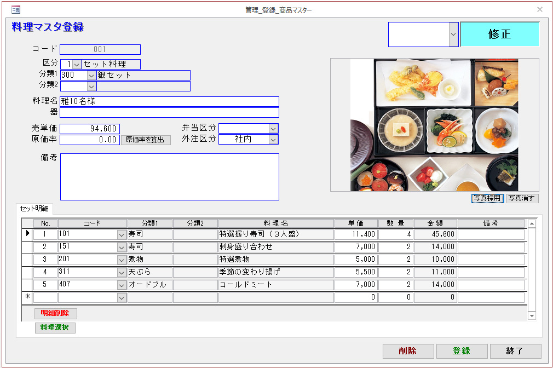Viewport: 553px width, 368px height.
Task: Expand the 弁当区分 dropdown
Action: pyautogui.click(x=273, y=128)
